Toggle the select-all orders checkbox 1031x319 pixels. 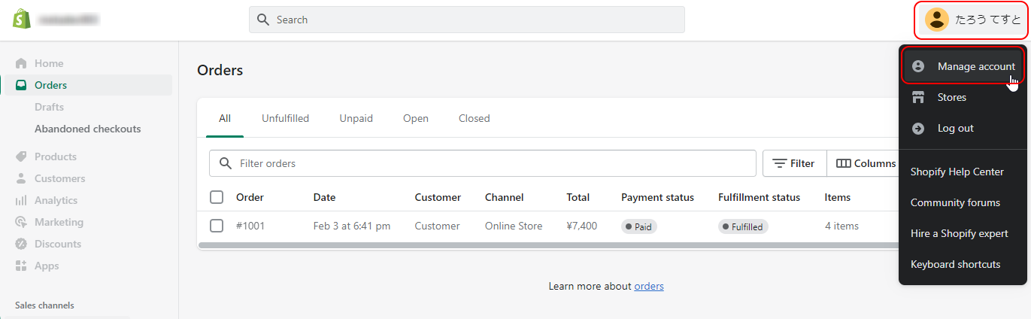point(217,197)
